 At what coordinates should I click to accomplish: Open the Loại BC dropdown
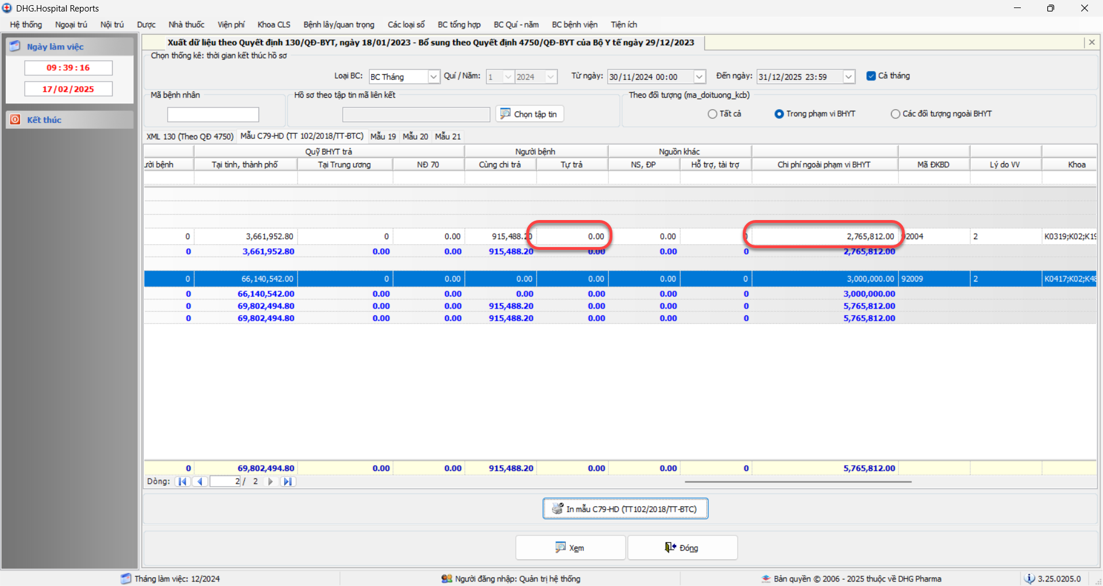[x=434, y=77]
